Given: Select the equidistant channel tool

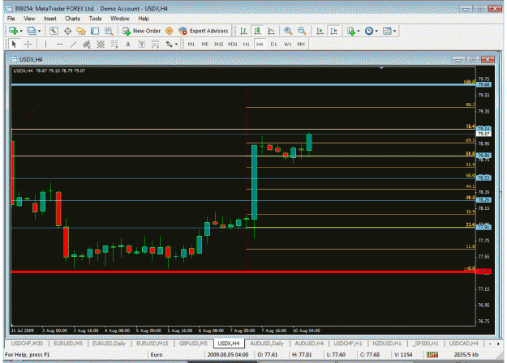Looking at the screenshot, I should tap(87, 45).
